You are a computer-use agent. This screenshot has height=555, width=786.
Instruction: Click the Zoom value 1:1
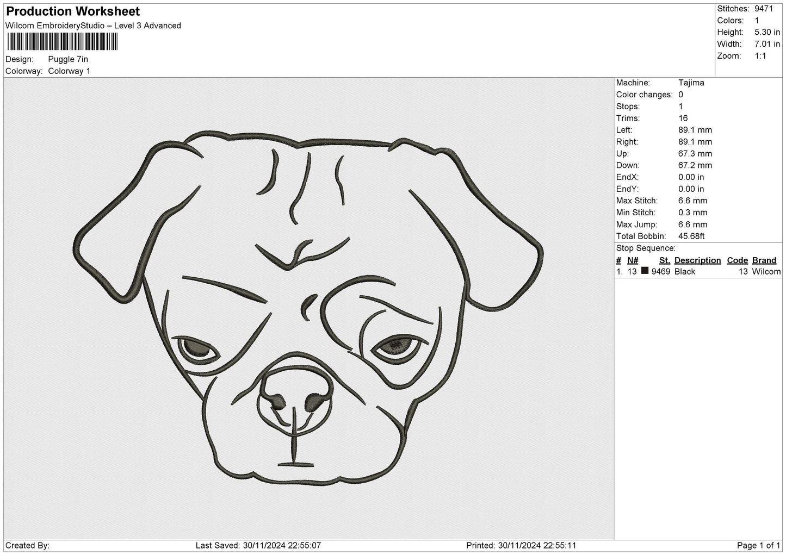(760, 56)
